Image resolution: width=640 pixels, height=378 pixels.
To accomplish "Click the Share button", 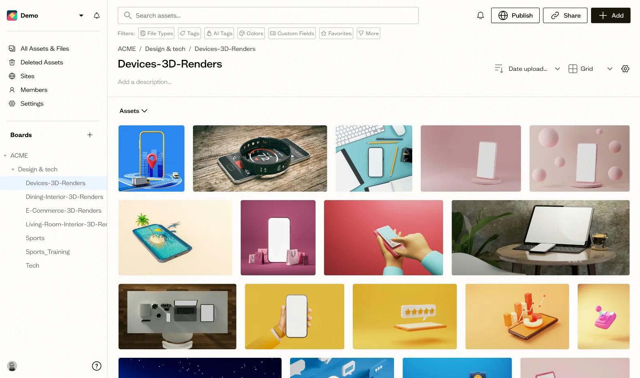I will click(x=565, y=15).
